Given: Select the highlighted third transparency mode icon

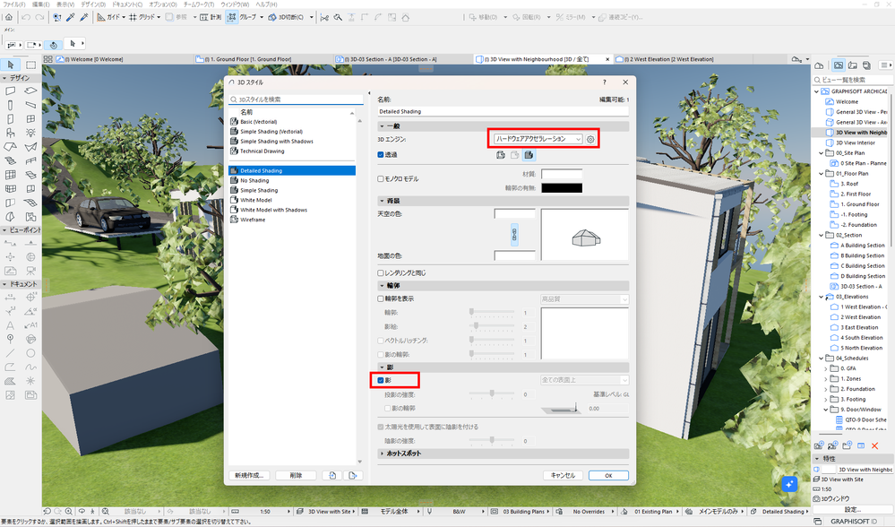Looking at the screenshot, I should (x=529, y=155).
